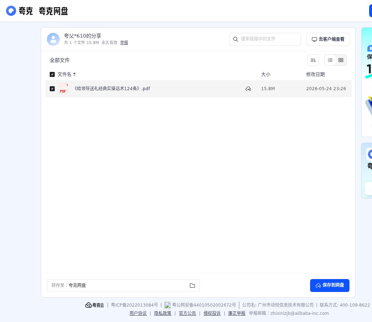Open 《给领导送礼经典实操话术124条》.pdf
This screenshot has height=322, width=372.
(112, 88)
